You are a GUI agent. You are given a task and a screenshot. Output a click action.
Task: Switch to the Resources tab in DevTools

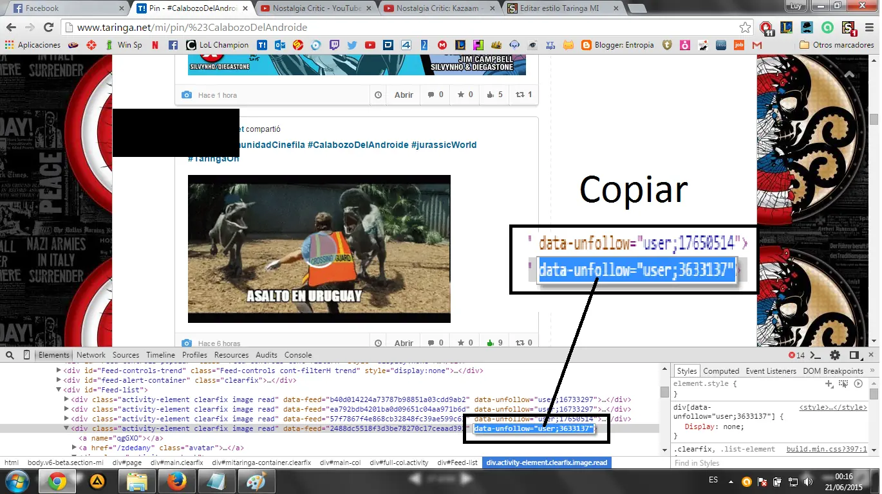(231, 355)
